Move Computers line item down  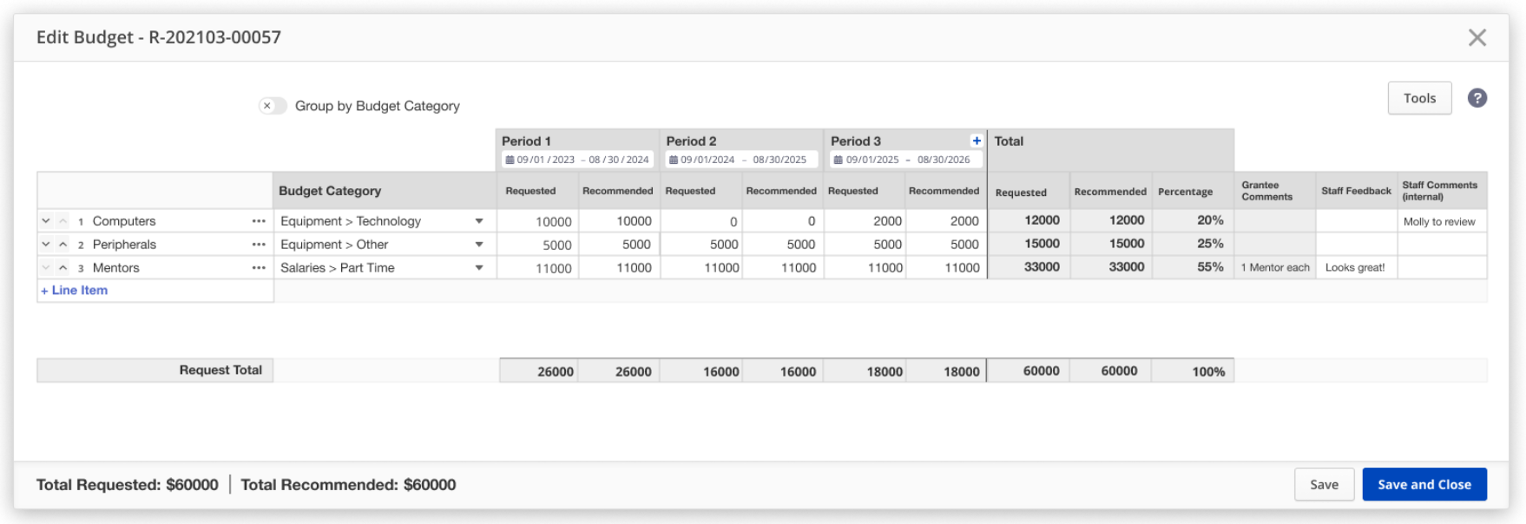(46, 221)
